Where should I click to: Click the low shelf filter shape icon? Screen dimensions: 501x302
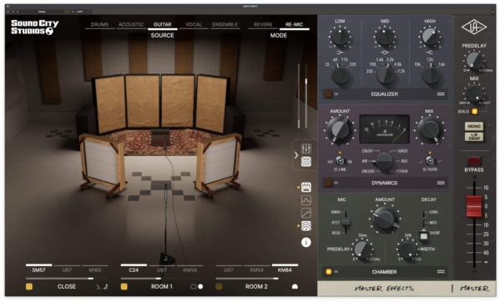[x=340, y=53]
